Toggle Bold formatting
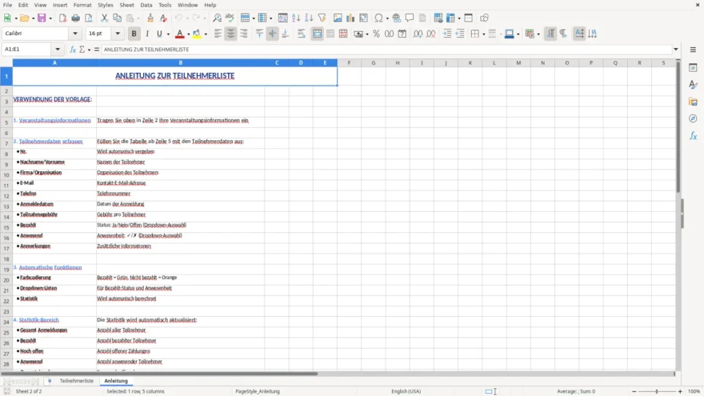 click(134, 34)
